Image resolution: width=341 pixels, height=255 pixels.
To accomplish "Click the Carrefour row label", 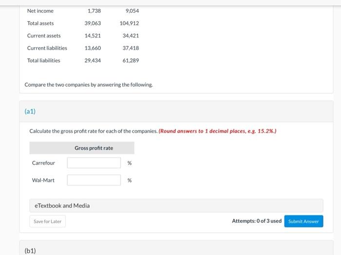I will tap(43, 163).
